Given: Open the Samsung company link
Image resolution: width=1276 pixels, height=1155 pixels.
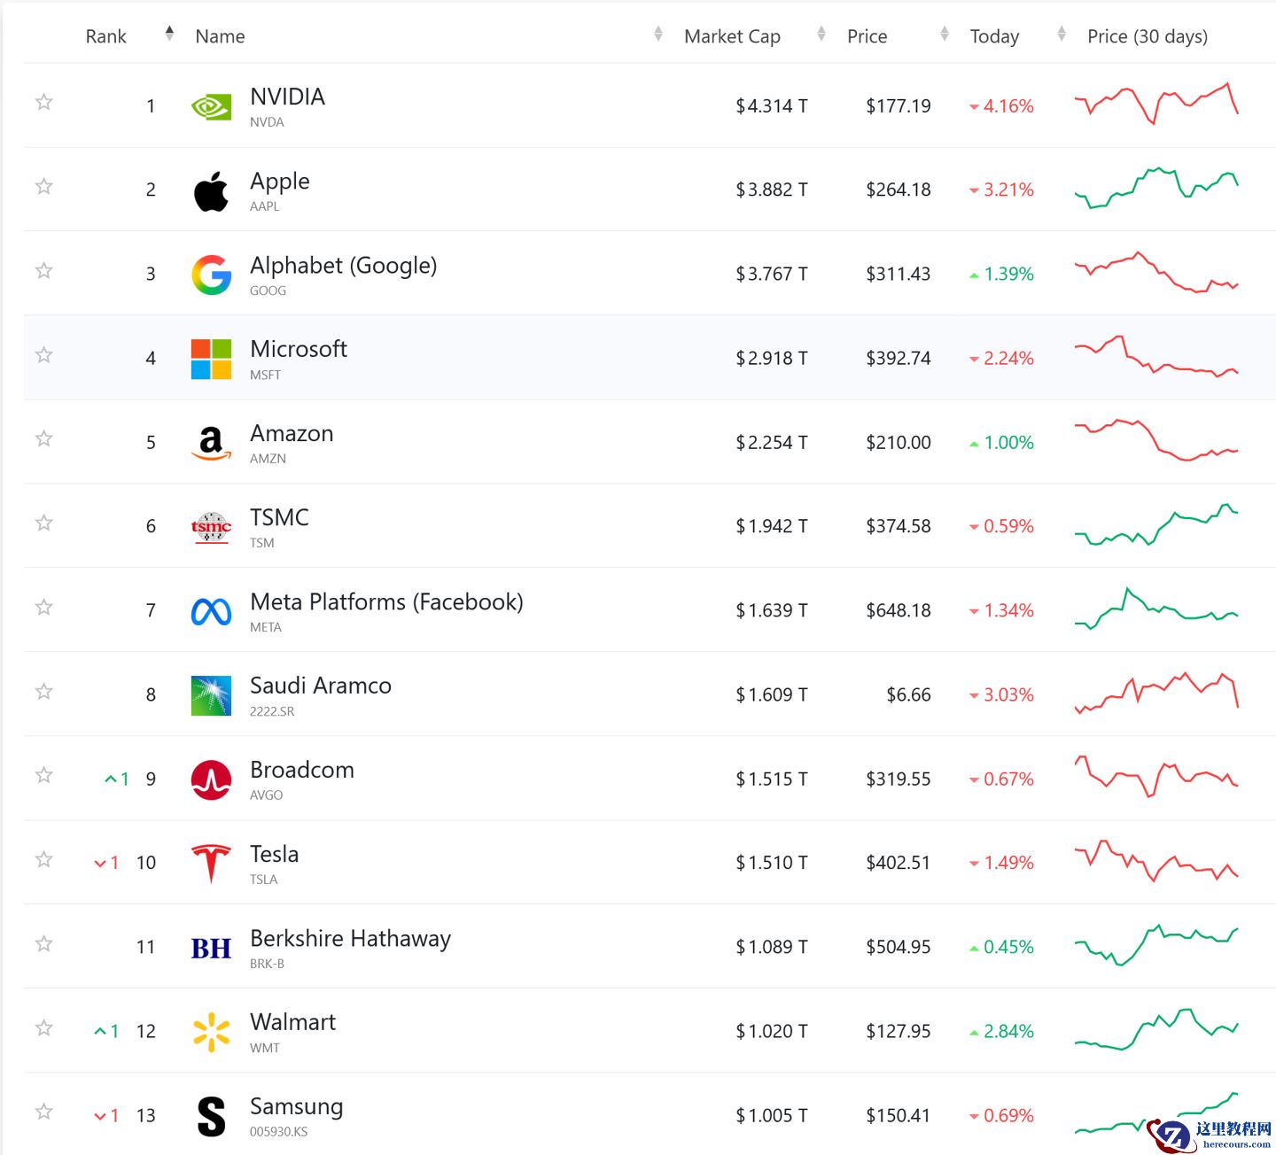Looking at the screenshot, I should coord(296,1107).
